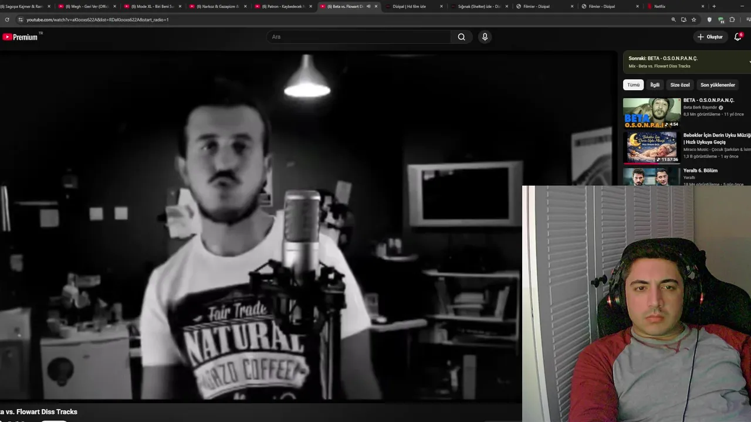The image size is (751, 422).
Task: Open green extension icon with badge
Action: coord(721,19)
